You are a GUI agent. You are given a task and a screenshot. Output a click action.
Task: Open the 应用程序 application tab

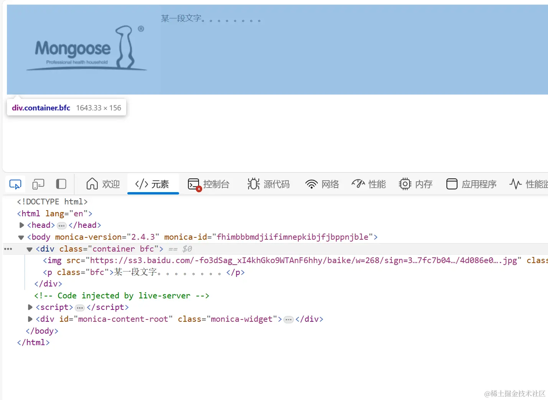click(471, 184)
